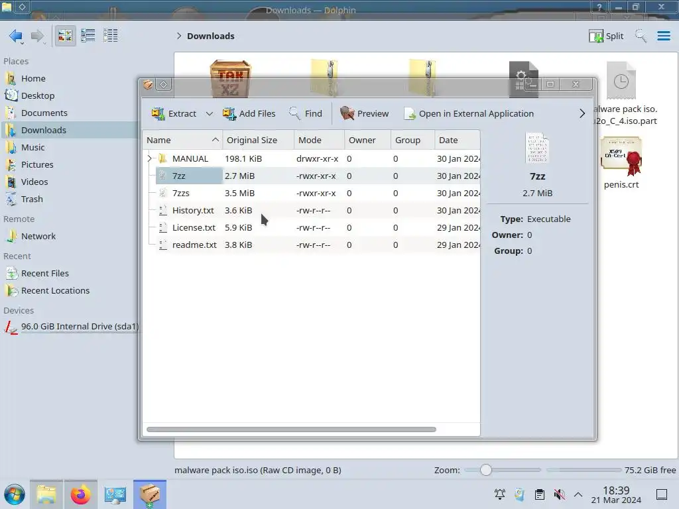Screen dimensions: 679x509
Task: Select License.txt in archive list
Action: click(x=312, y=228)
